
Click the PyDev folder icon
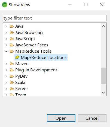click(x=12, y=76)
